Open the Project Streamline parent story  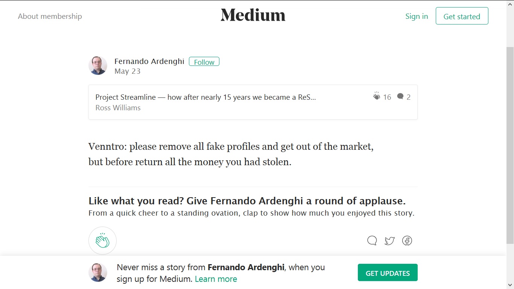(x=205, y=97)
